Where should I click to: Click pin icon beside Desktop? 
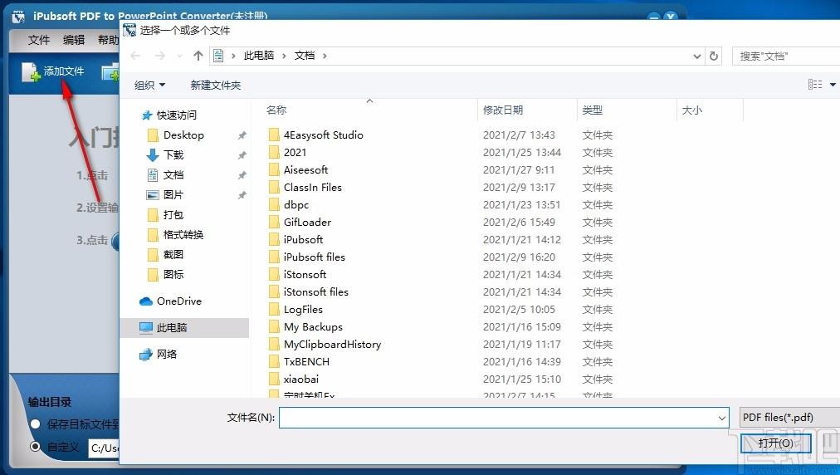click(x=242, y=135)
